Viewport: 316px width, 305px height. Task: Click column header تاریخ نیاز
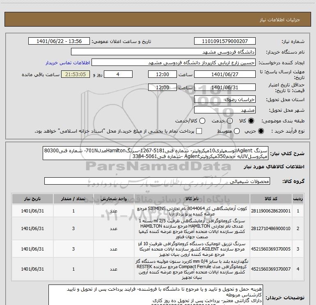[32, 199]
